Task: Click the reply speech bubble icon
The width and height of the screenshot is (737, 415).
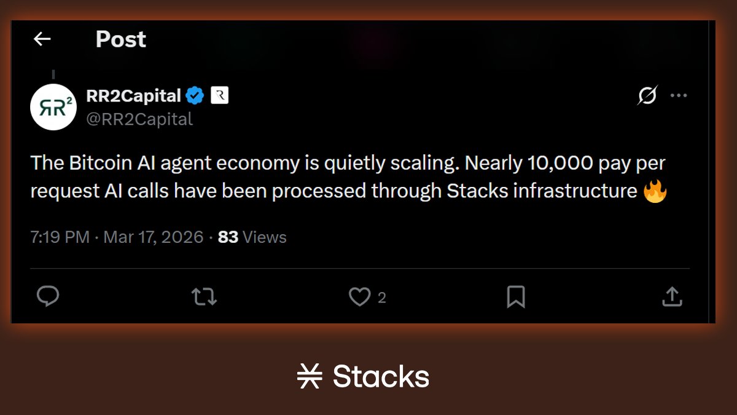Action: coord(48,297)
